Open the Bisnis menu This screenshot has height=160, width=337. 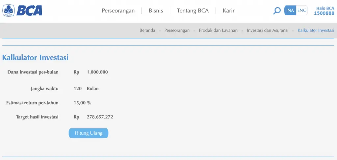tap(156, 10)
